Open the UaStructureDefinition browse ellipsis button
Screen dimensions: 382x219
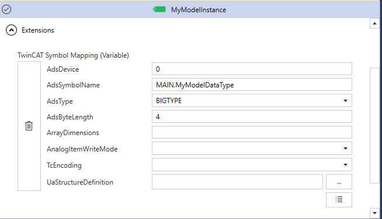[x=339, y=182]
